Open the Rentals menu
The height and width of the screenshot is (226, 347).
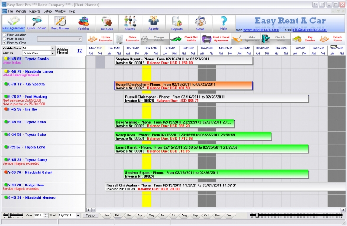21,11
